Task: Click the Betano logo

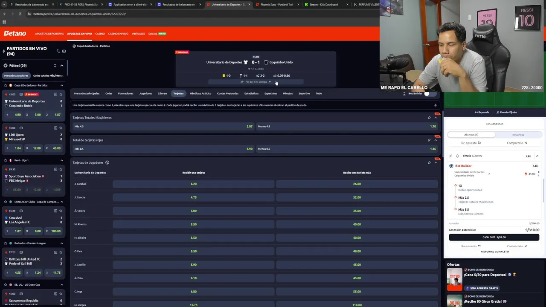Action: click(x=15, y=33)
